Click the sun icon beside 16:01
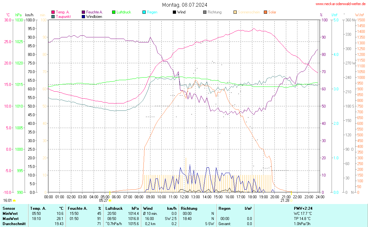This screenshot has height=227, width=368. pyautogui.click(x=14, y=201)
